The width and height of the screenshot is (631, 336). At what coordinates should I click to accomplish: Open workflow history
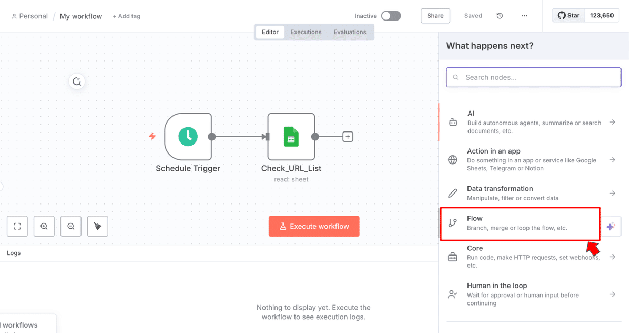500,16
